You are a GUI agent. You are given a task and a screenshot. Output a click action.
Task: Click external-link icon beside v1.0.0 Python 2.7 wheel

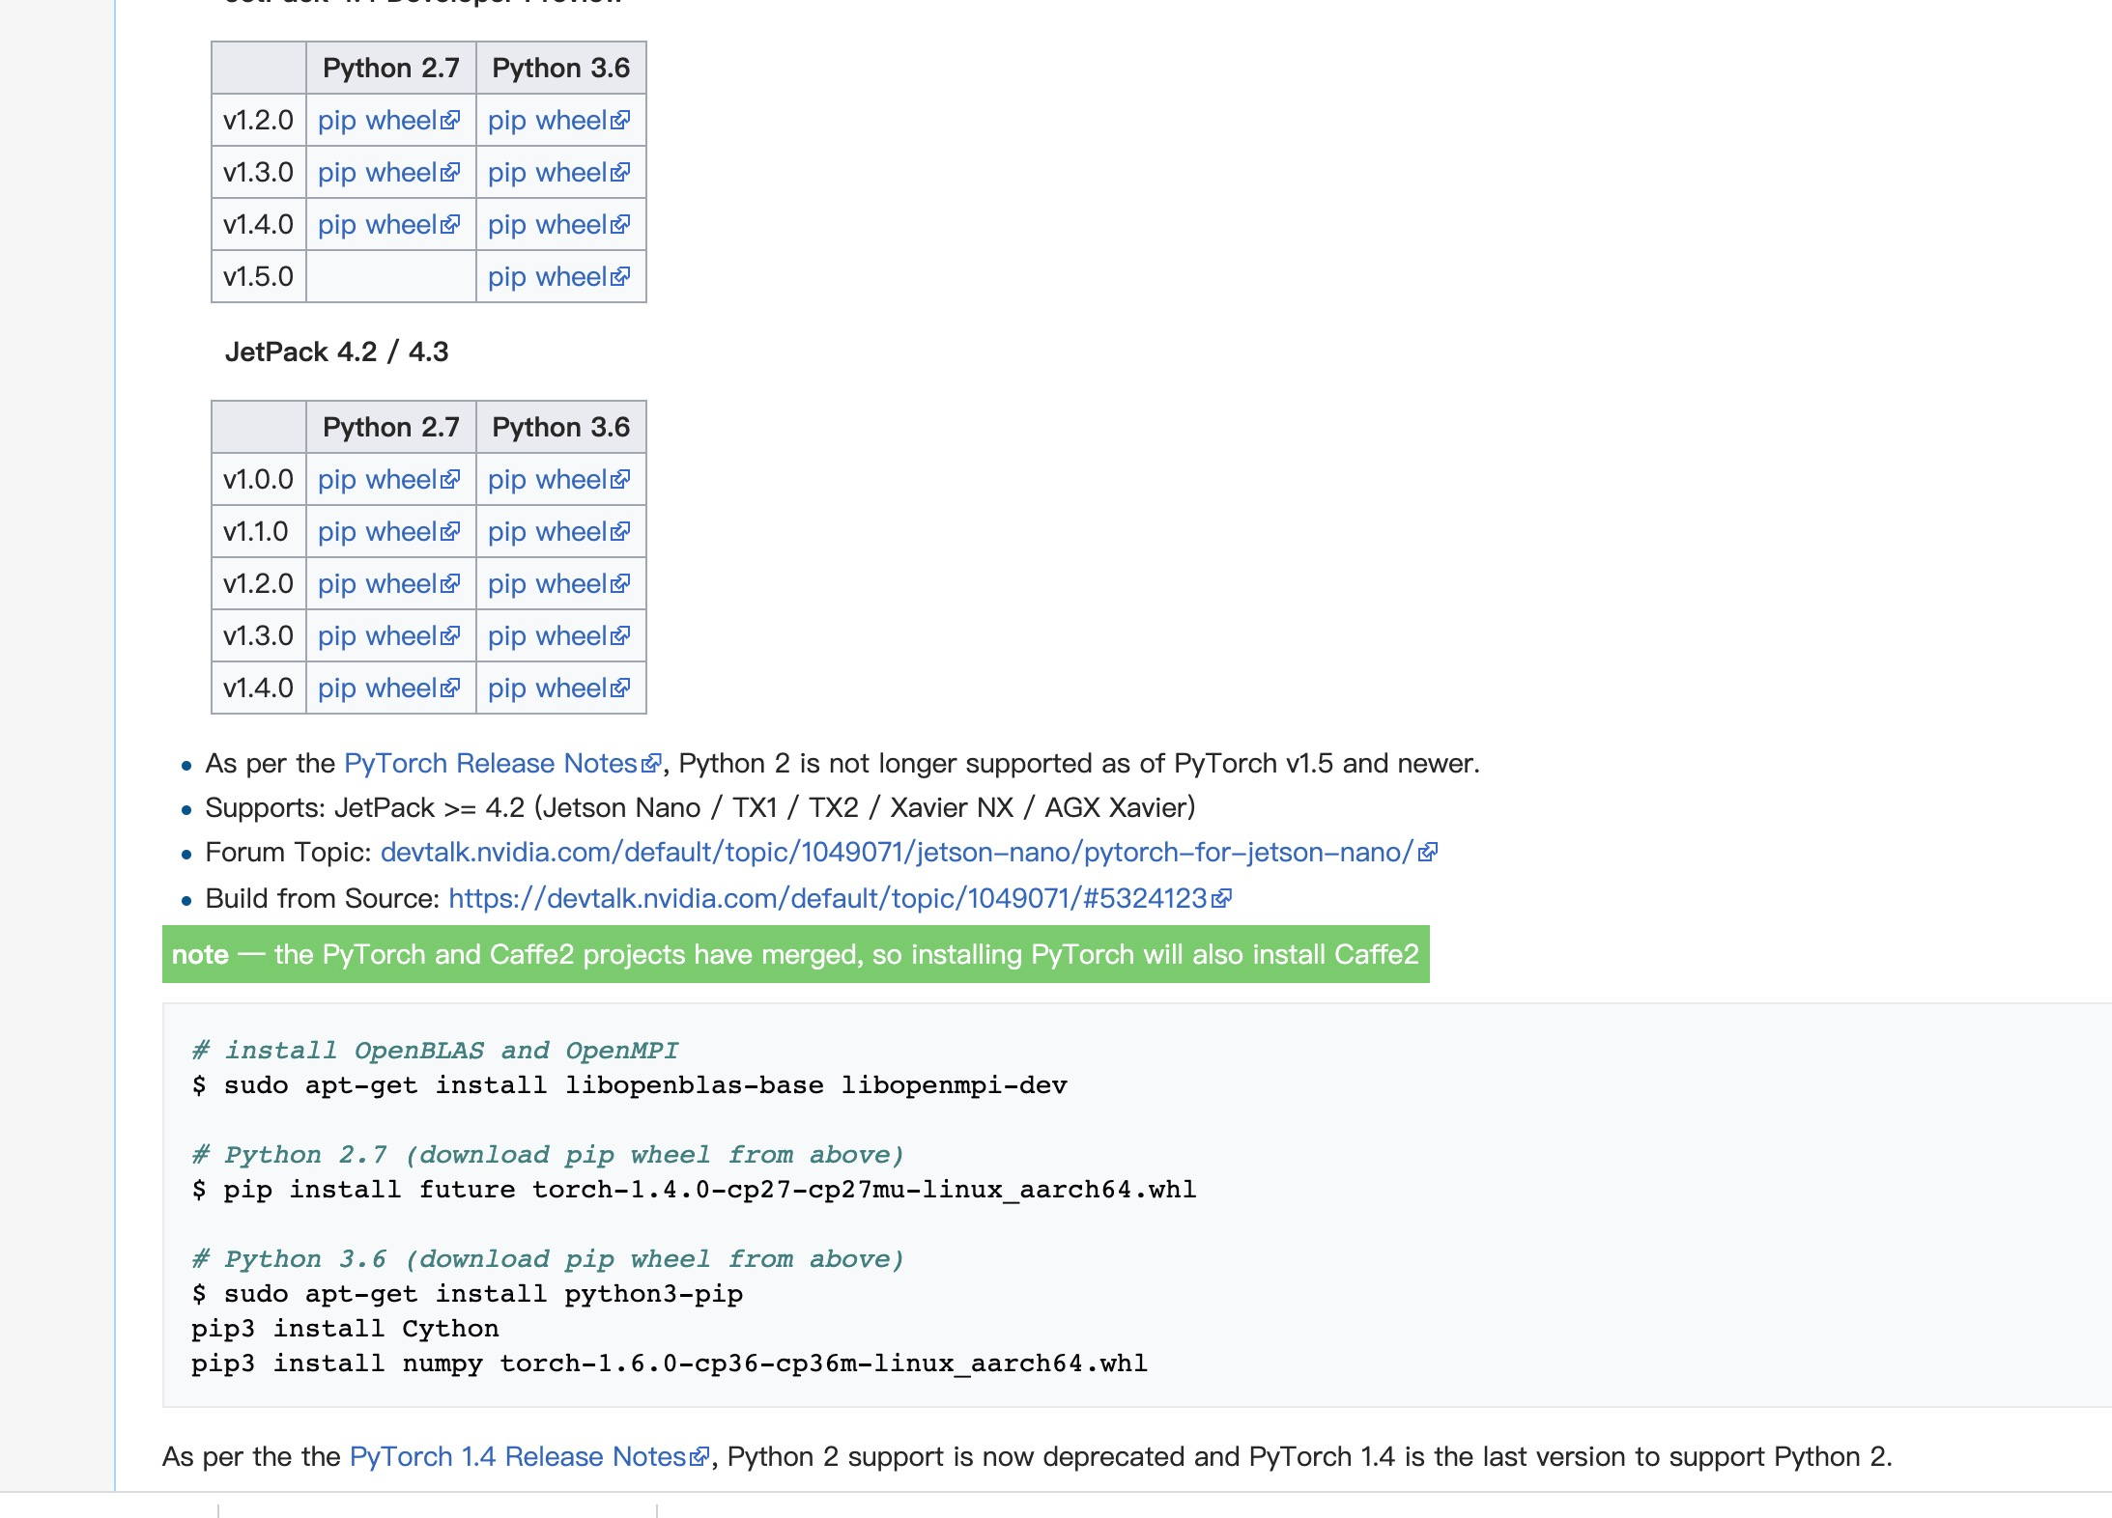pyautogui.click(x=450, y=480)
